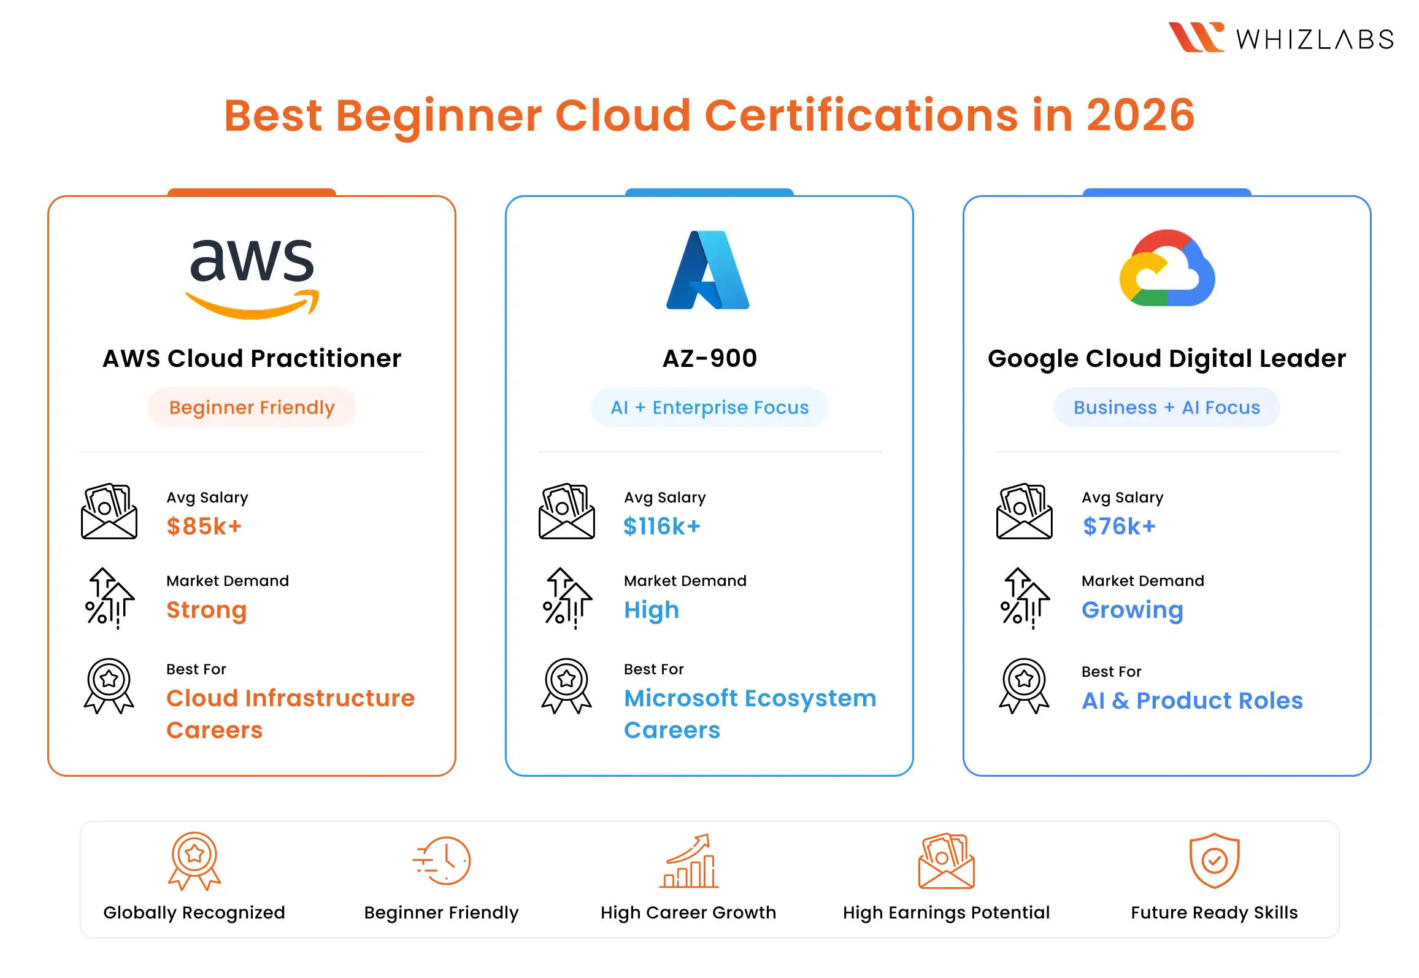Click Microsoft Ecosystem Careers text
Viewport: 1419px width, 978px height.
750,714
